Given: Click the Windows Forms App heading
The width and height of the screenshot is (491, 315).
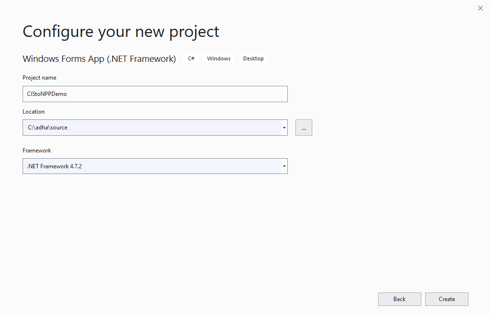Looking at the screenshot, I should pos(98,58).
